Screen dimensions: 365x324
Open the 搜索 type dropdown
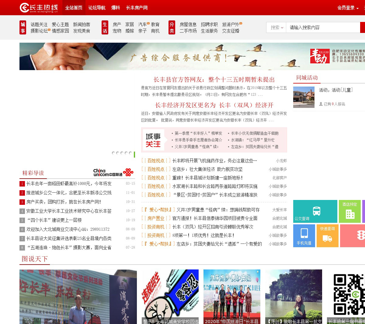click(x=277, y=27)
